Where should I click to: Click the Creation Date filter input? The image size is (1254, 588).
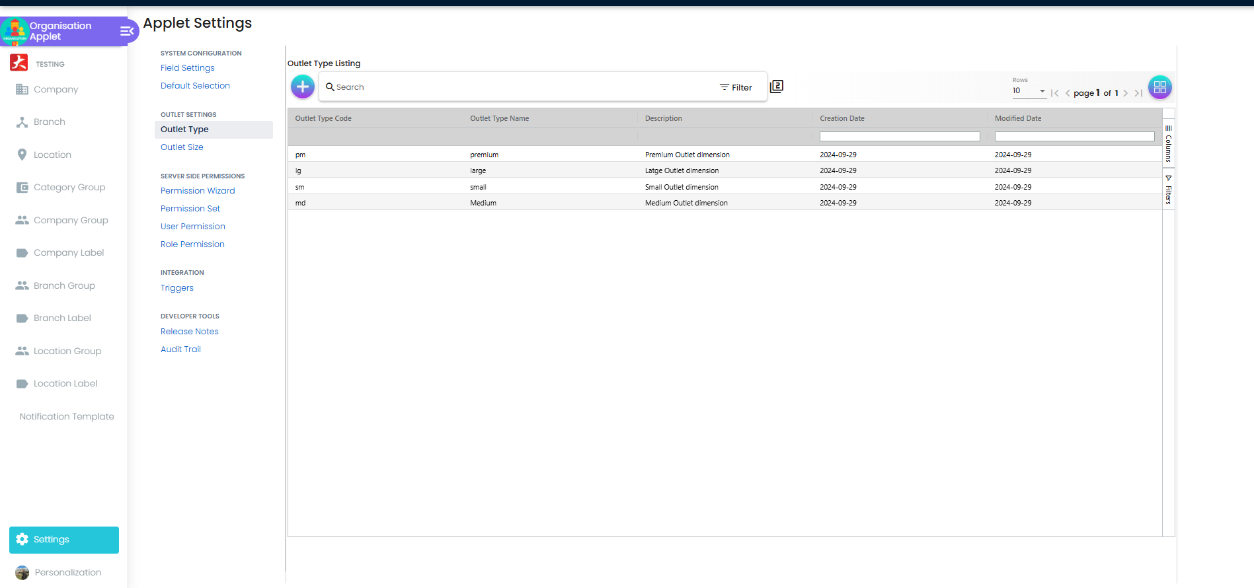point(899,137)
